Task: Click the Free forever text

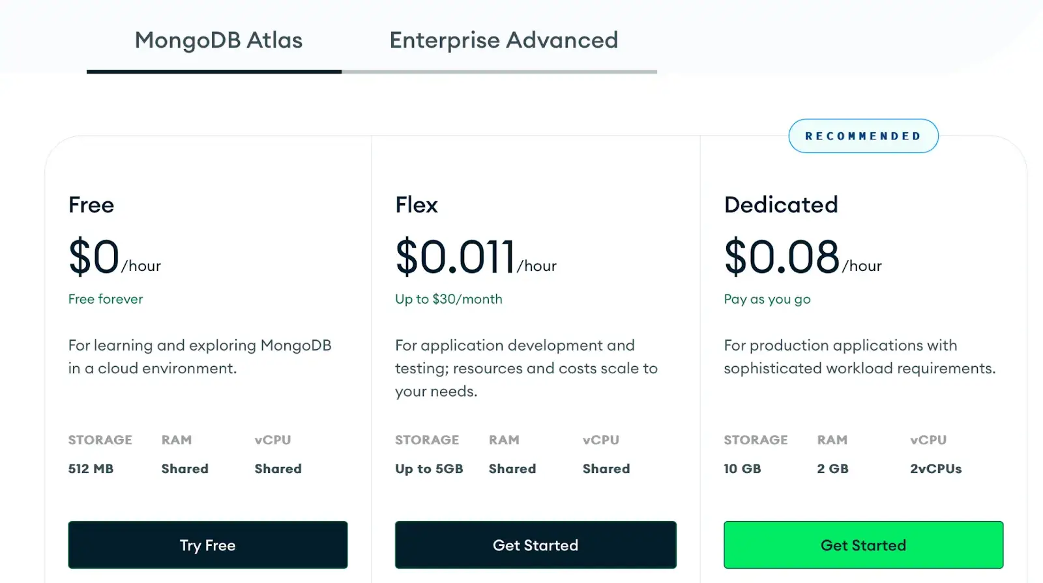Action: click(x=106, y=299)
